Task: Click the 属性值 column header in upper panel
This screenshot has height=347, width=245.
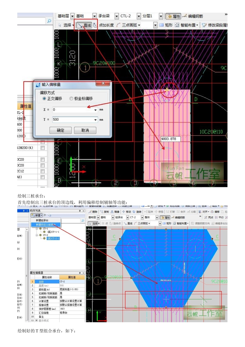Action: (26, 106)
